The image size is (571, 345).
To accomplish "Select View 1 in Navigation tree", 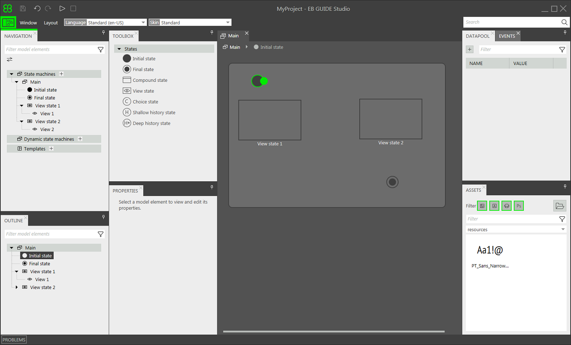I will (43, 113).
